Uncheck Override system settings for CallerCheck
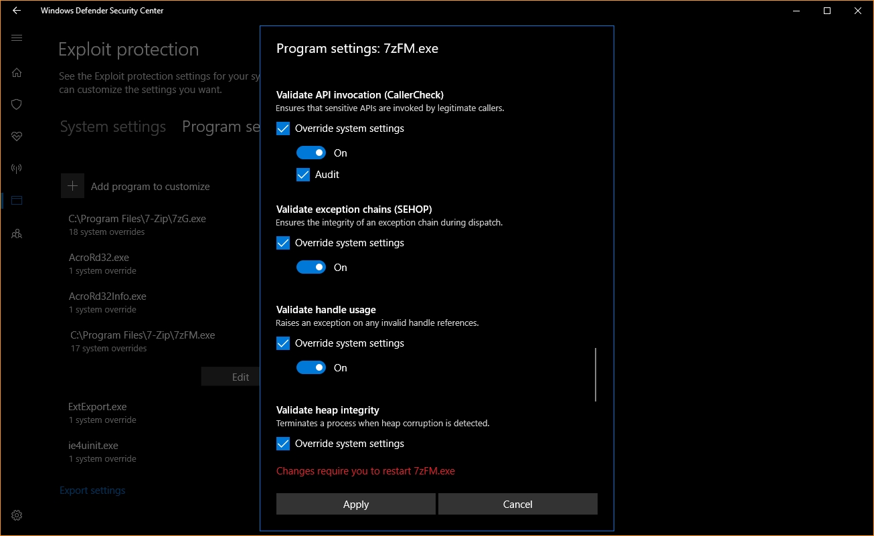The width and height of the screenshot is (874, 536). pos(283,128)
